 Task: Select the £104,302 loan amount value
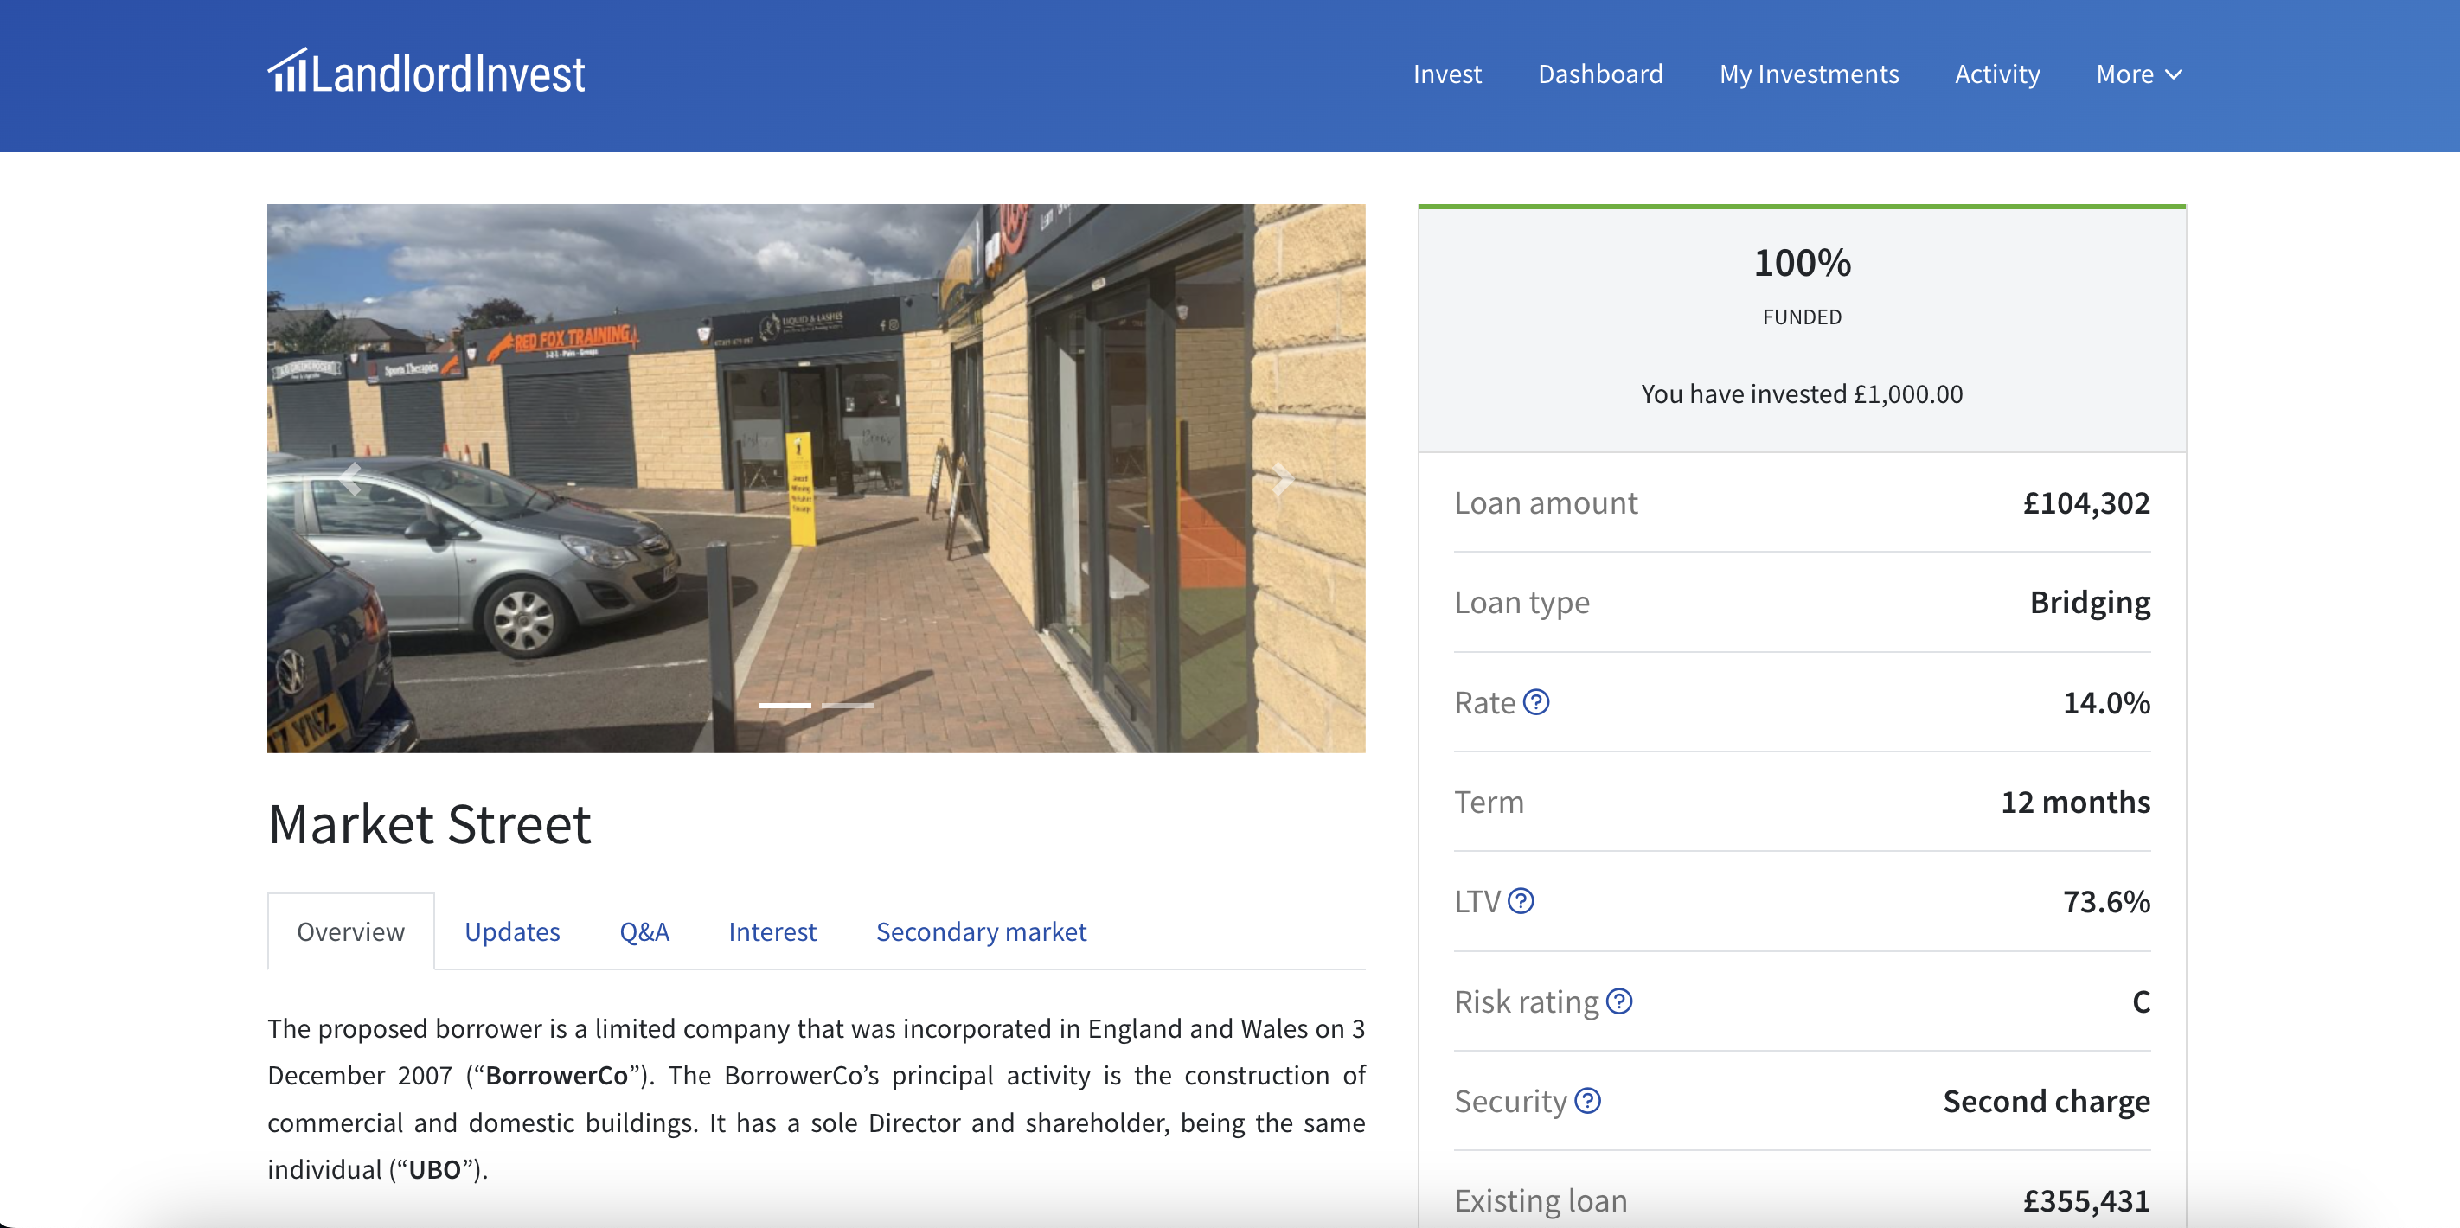(x=2085, y=502)
